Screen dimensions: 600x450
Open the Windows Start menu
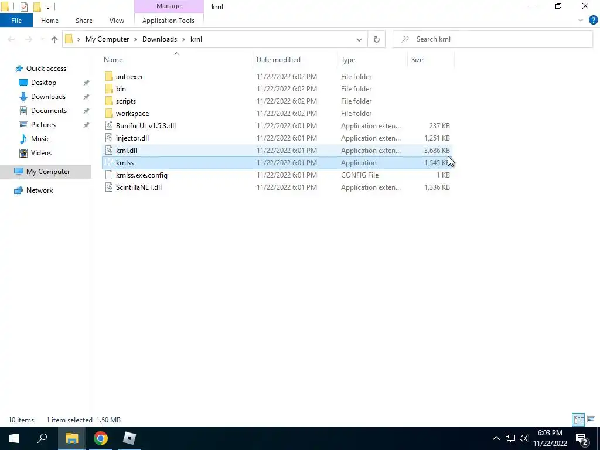pos(14,438)
